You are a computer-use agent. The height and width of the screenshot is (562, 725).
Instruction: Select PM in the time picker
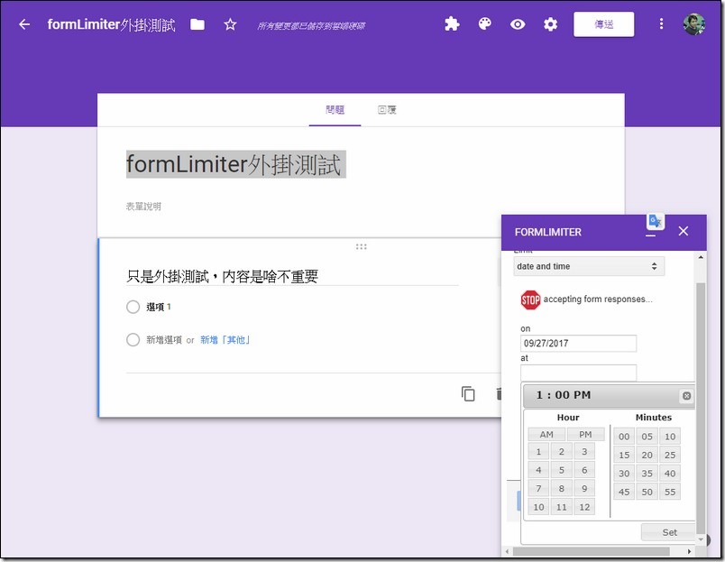(x=585, y=434)
